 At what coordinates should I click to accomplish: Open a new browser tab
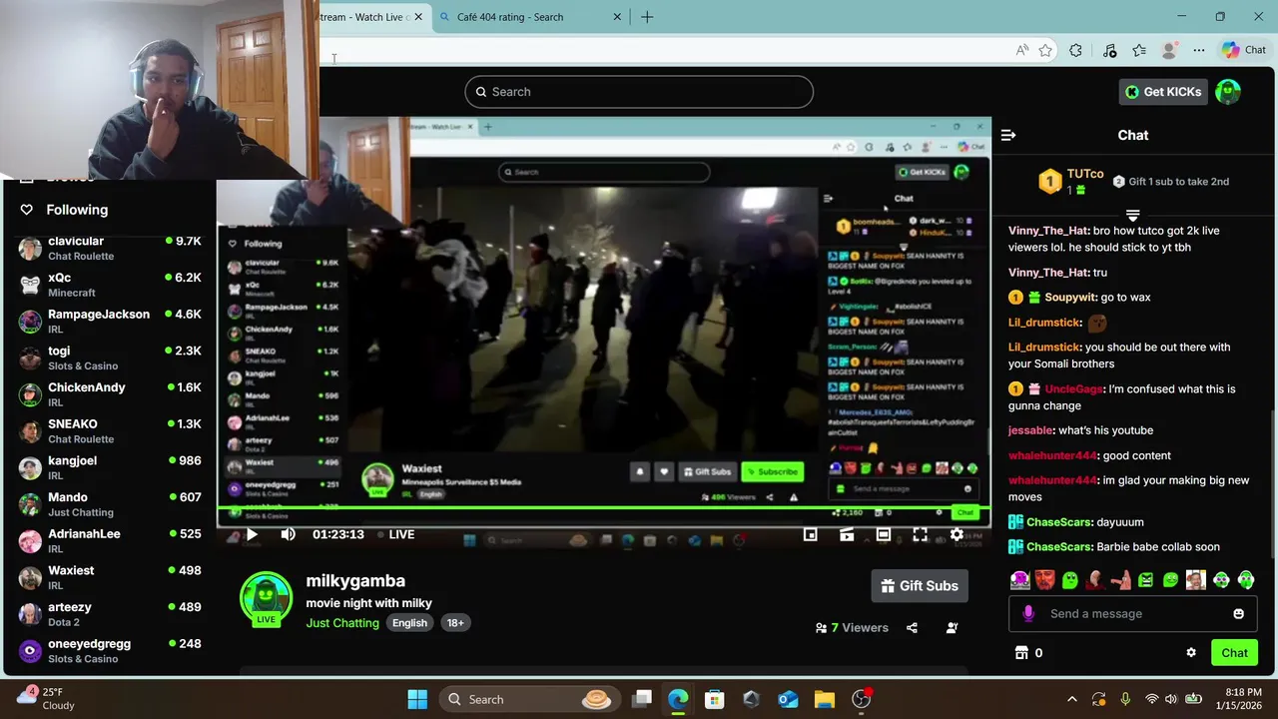pyautogui.click(x=647, y=17)
